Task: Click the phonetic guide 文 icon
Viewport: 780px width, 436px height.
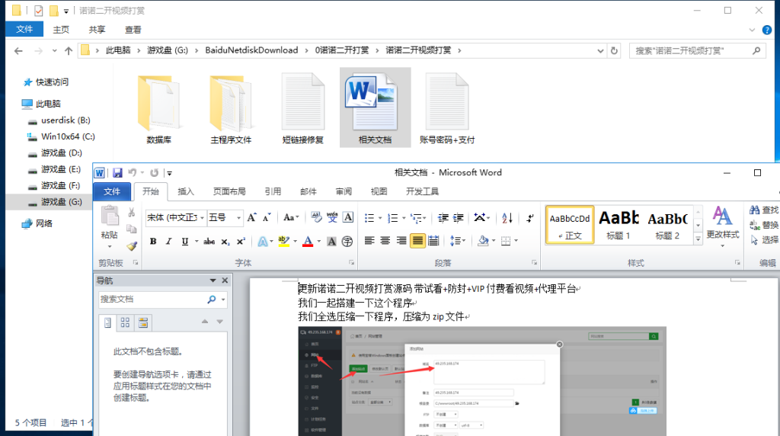Action: 332,217
